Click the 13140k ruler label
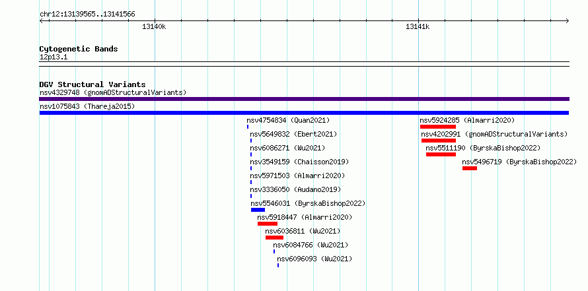Image resolution: width=588 pixels, height=291 pixels. coord(154,26)
